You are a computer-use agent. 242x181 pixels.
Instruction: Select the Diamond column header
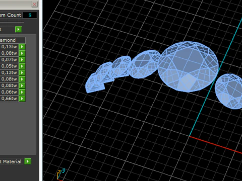12,40
